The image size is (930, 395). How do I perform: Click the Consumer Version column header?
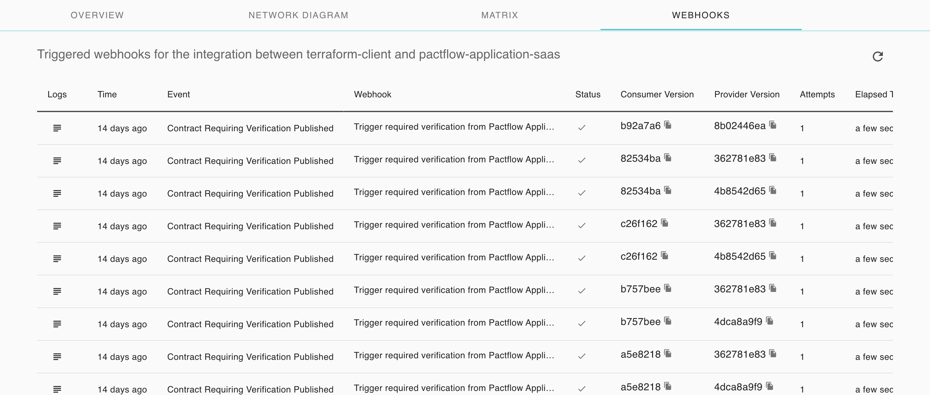pyautogui.click(x=657, y=95)
